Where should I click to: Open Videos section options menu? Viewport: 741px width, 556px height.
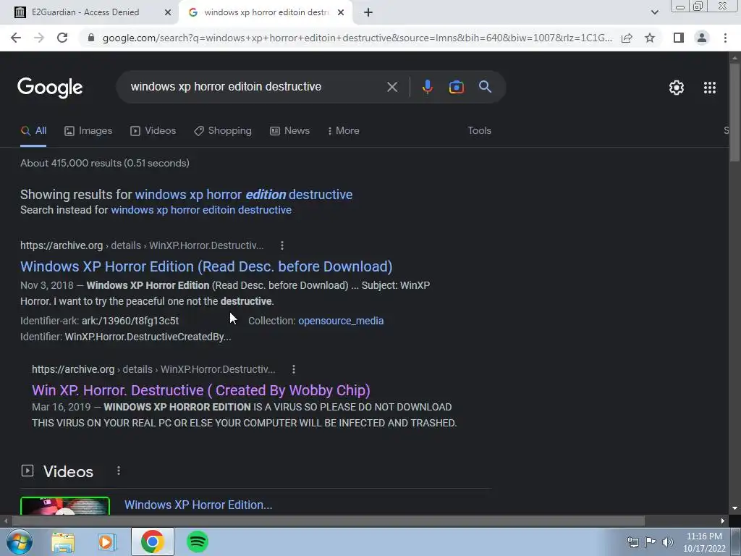[119, 471]
